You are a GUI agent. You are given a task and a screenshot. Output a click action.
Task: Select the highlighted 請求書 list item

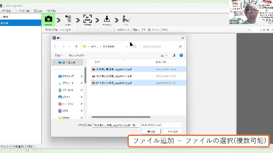[20, 23]
